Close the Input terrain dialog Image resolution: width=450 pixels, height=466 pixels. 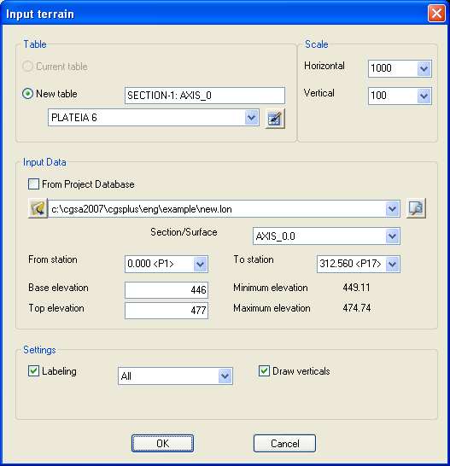(x=436, y=14)
